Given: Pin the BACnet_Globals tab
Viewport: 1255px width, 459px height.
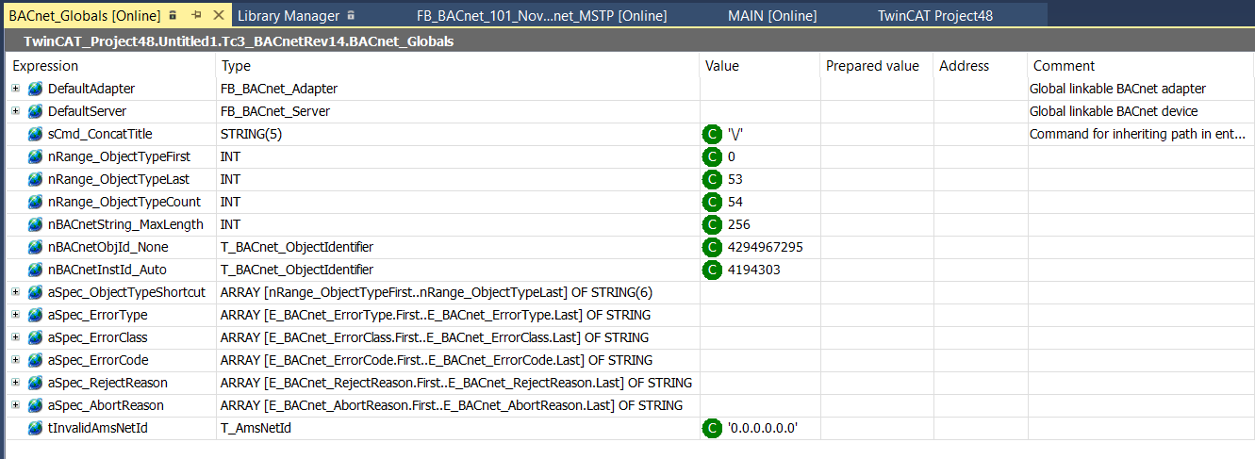Looking at the screenshot, I should tap(197, 16).
